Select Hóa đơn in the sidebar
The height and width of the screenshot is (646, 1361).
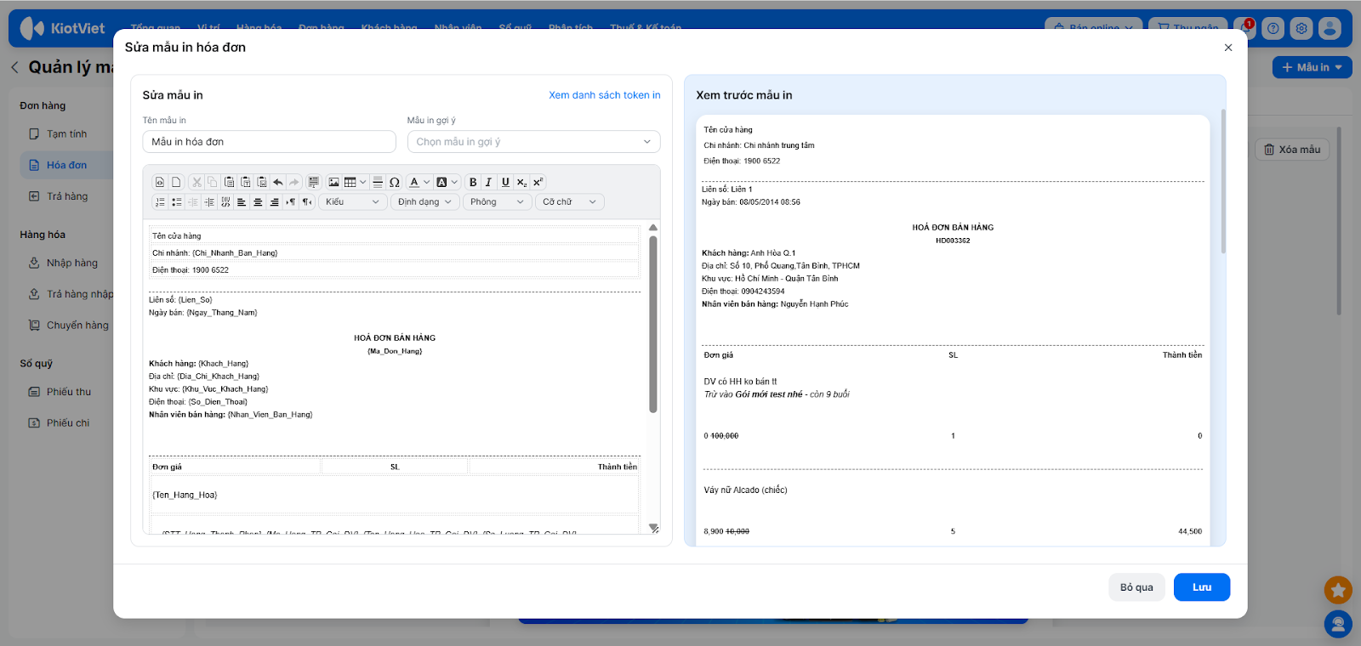(x=66, y=165)
